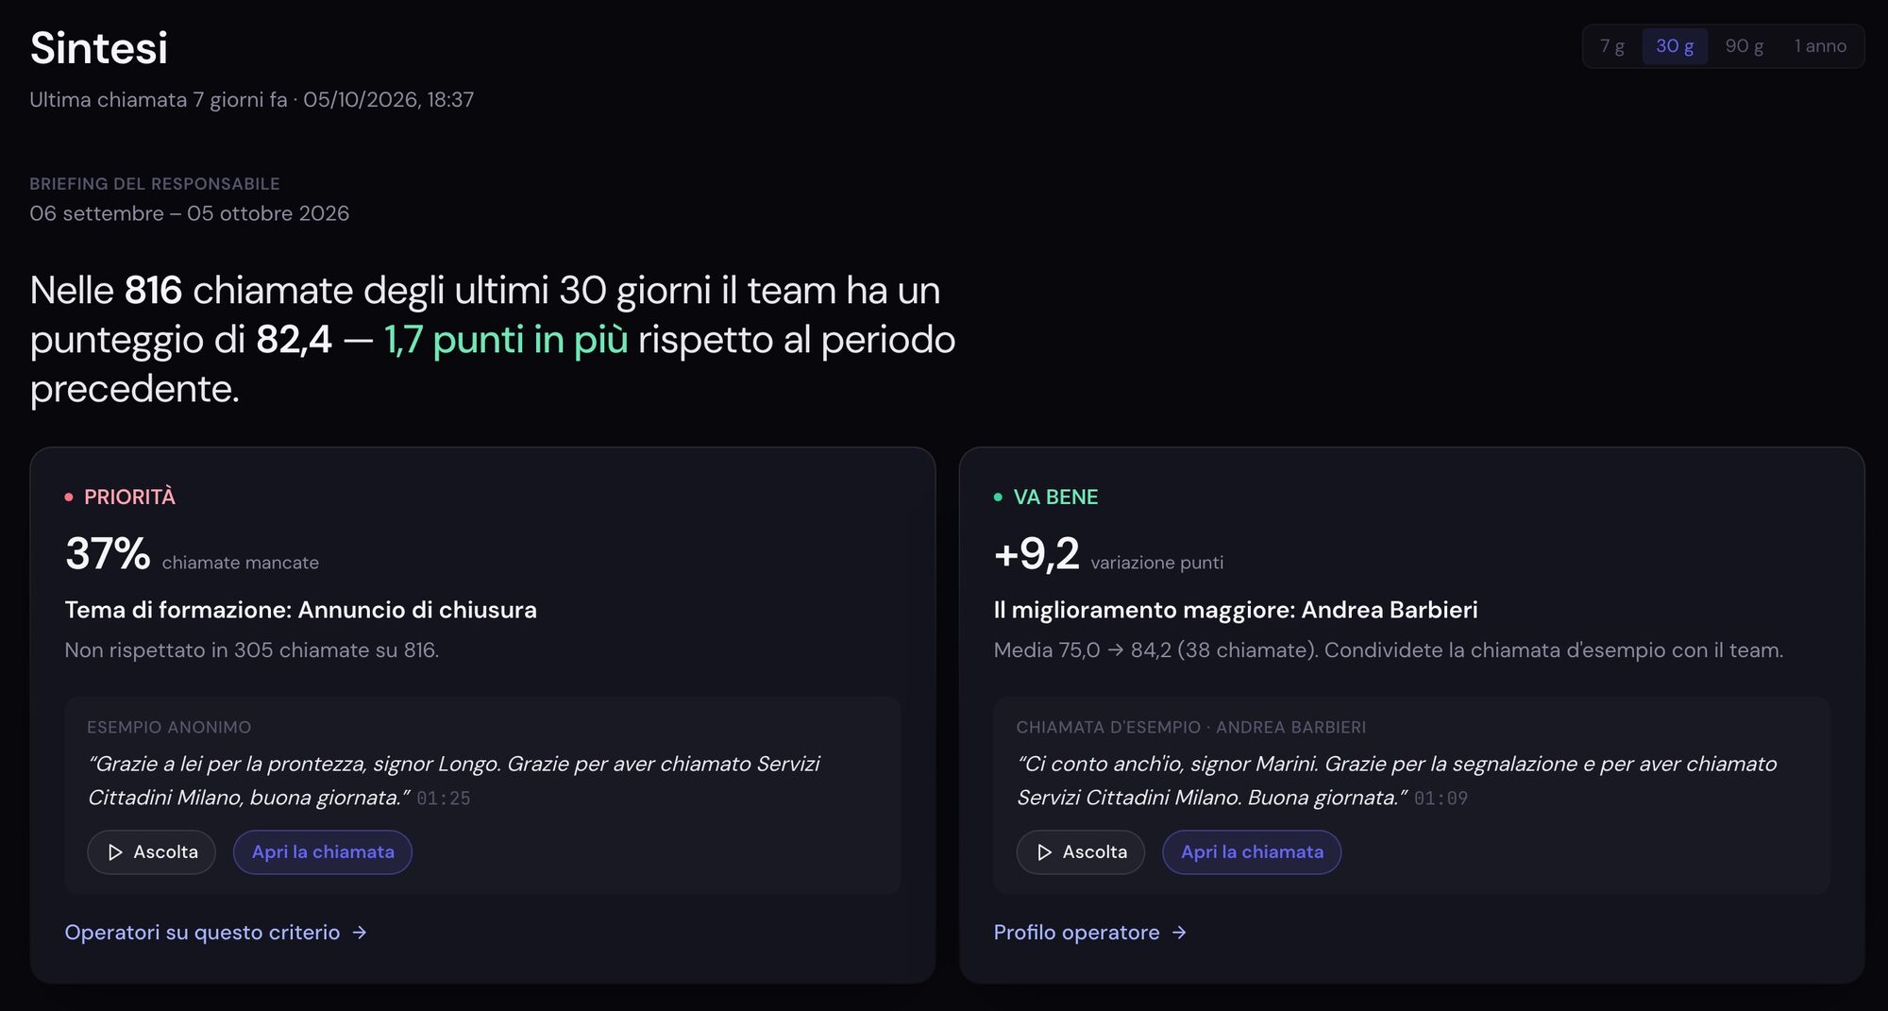
Task: Switch to the 1 anno range
Action: [x=1820, y=46]
